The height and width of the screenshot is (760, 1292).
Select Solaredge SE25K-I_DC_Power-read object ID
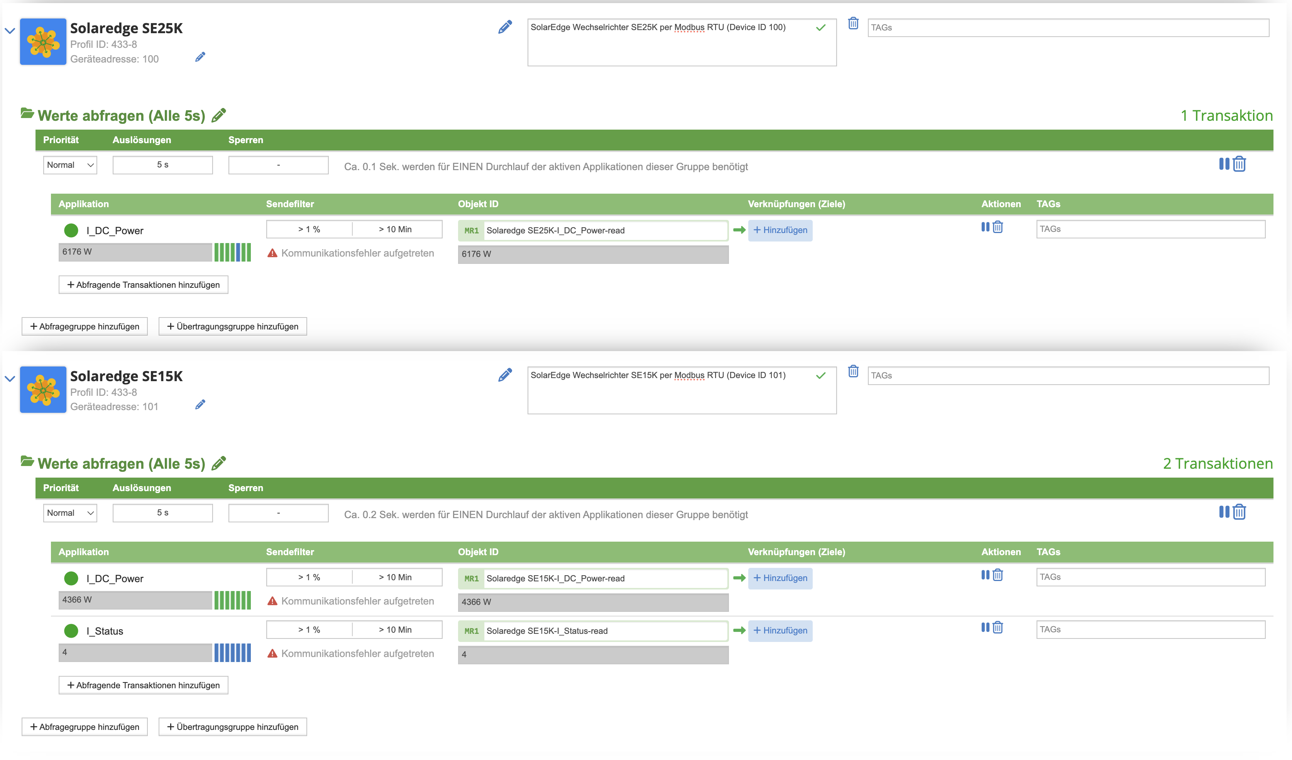coord(593,231)
